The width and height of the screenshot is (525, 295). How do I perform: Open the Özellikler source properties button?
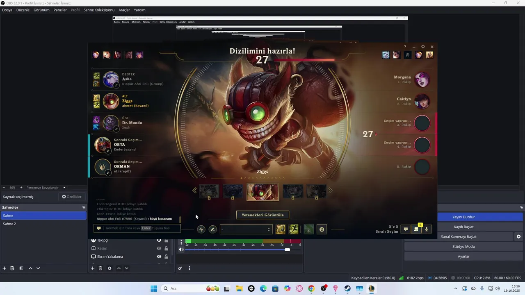pos(72,197)
